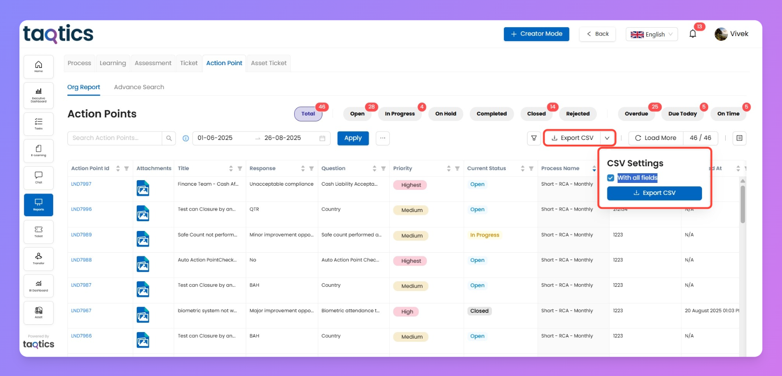Viewport: 782px width, 376px height.
Task: Select the Reports sidebar icon
Action: point(39,205)
